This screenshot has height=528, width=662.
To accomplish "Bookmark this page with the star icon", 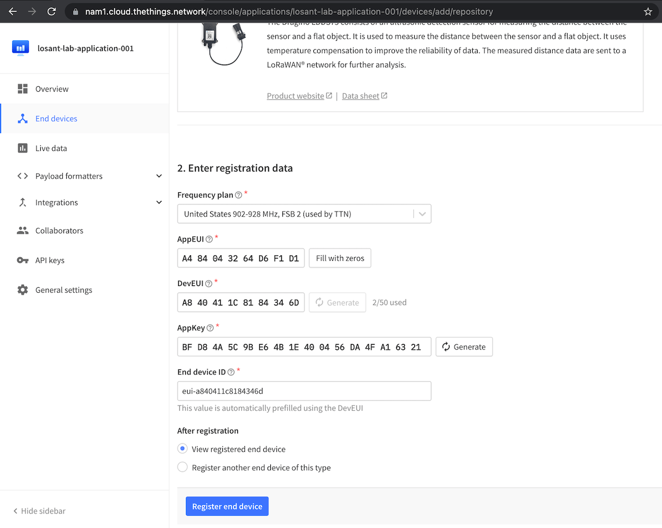I will coord(648,11).
